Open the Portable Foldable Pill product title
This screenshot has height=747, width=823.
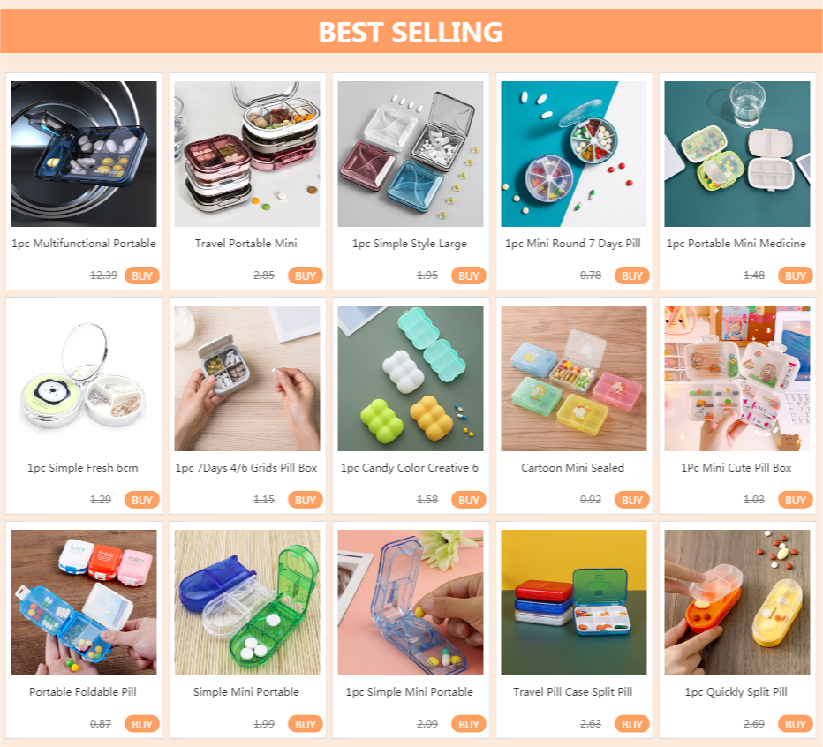[x=83, y=692]
